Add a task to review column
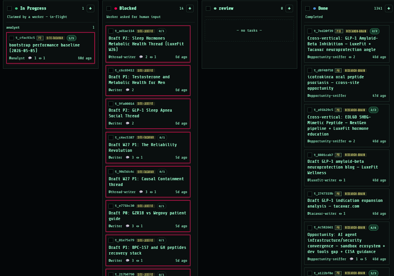Viewport: 394px width, 276px height. (289, 8)
